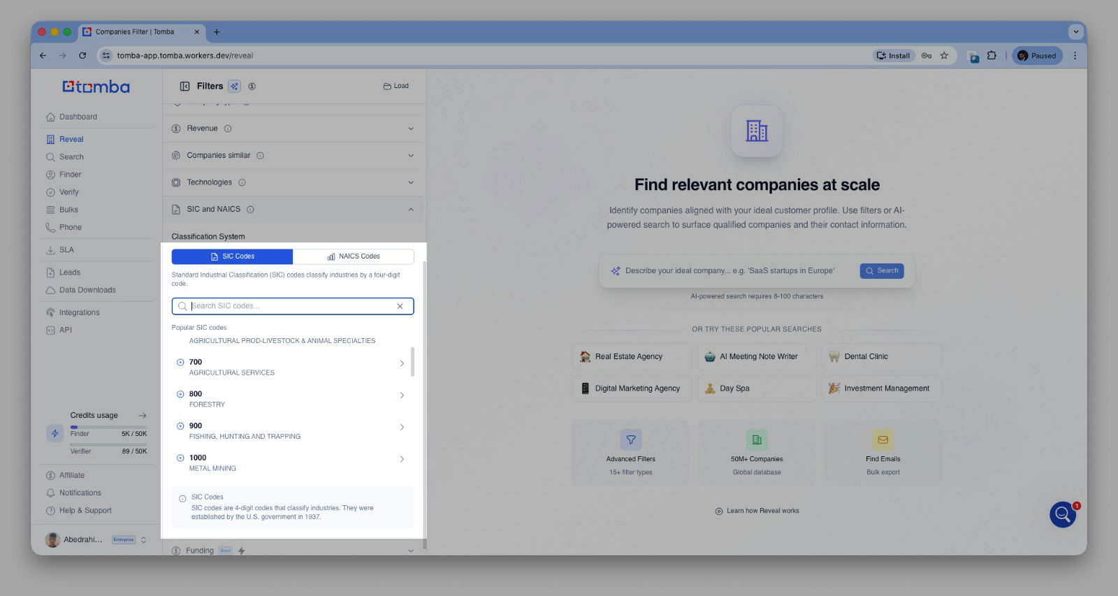Open the support chat bubble
Viewport: 1118px width, 596px height.
coord(1062,515)
